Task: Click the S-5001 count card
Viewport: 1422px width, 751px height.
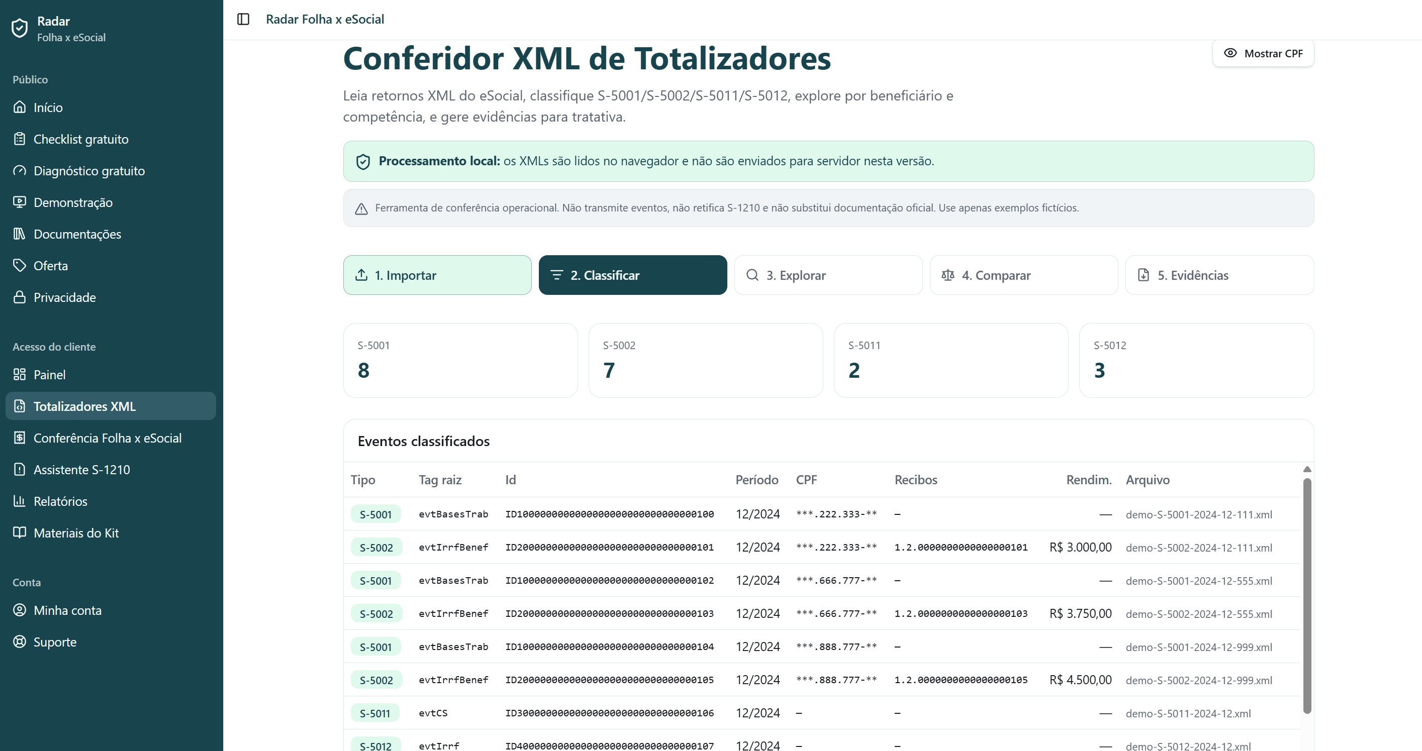Action: 460,360
